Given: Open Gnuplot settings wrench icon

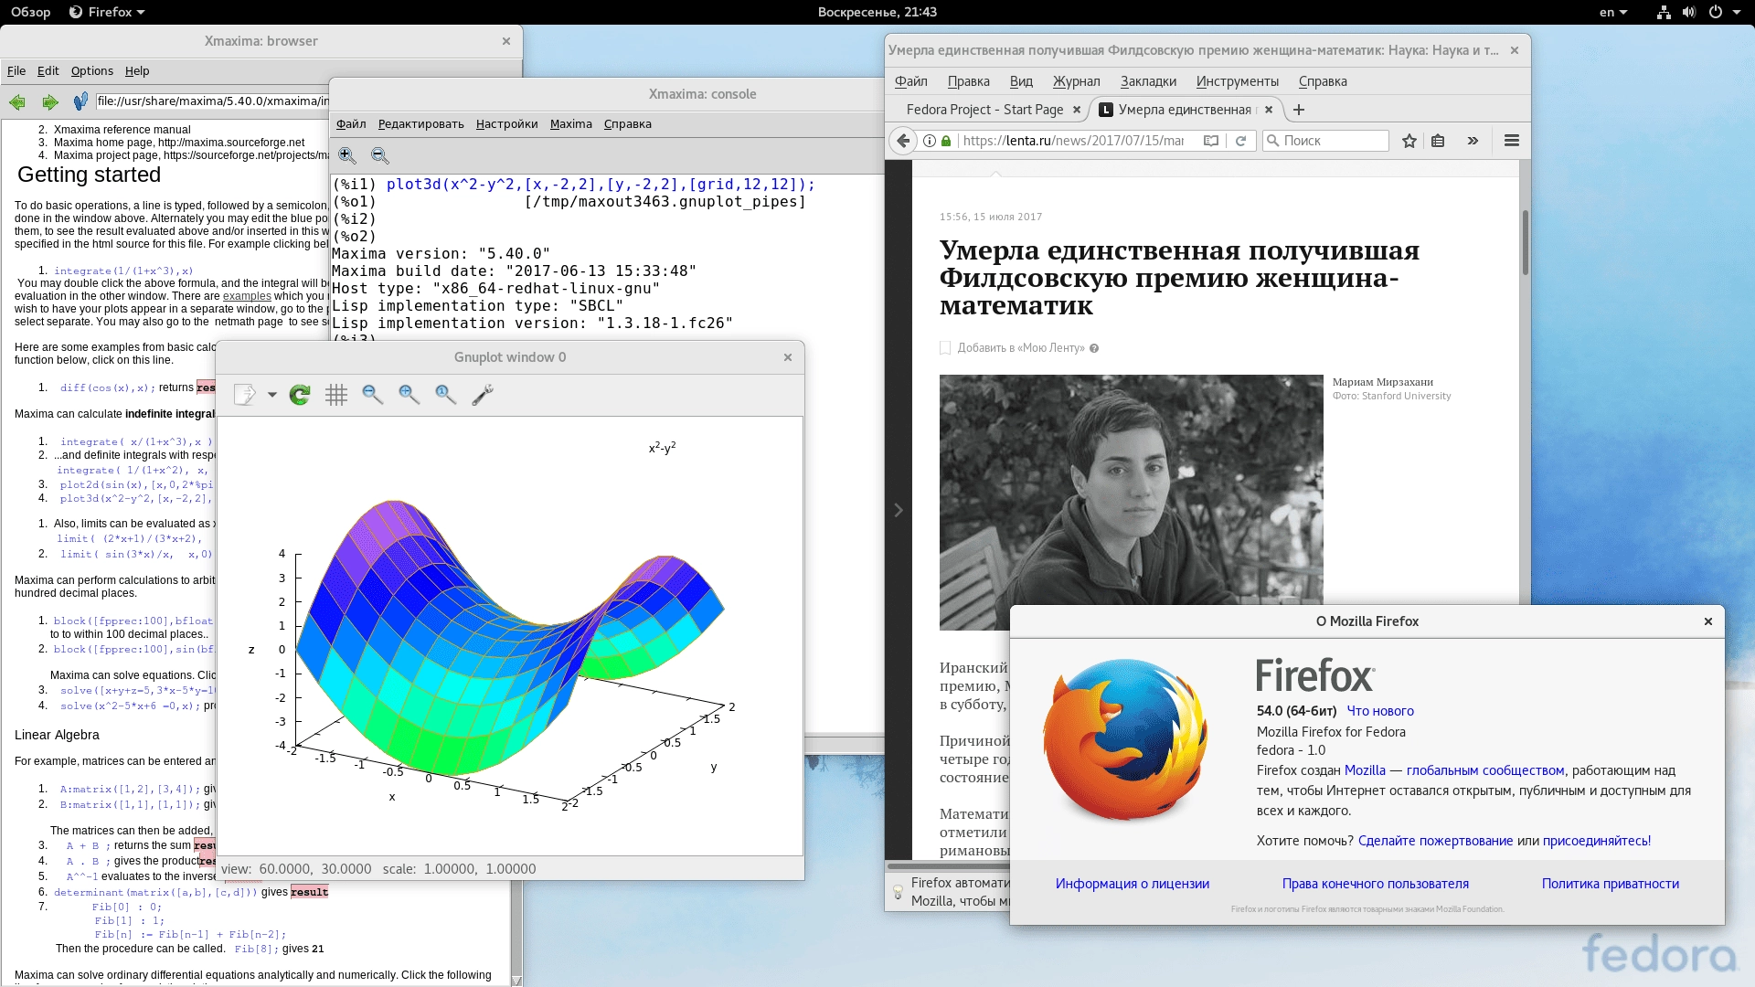Looking at the screenshot, I should 483,394.
